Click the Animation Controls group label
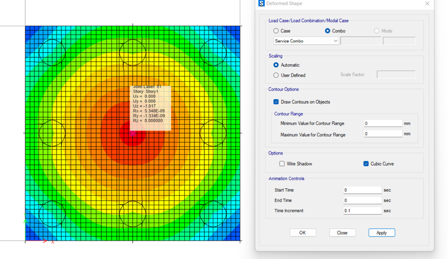The image size is (448, 259). pyautogui.click(x=286, y=178)
